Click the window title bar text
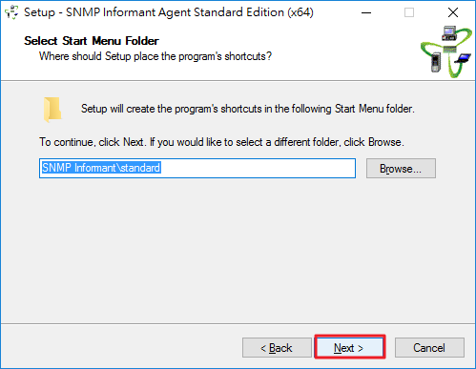Viewport: 476px width, 369px height. 169,12
